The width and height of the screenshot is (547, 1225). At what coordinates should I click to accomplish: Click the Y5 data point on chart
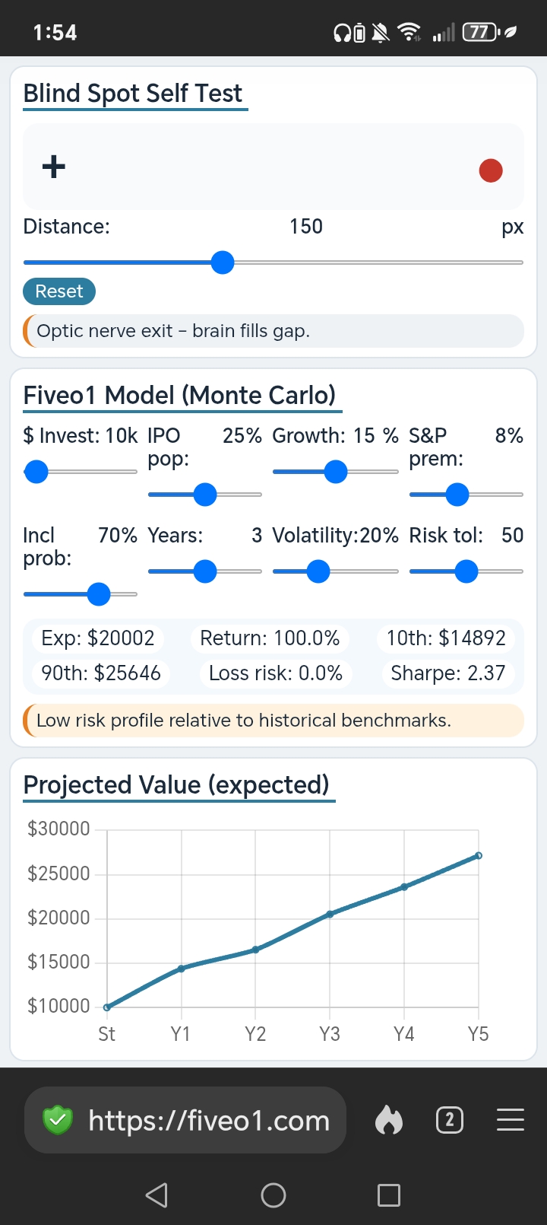tap(479, 856)
